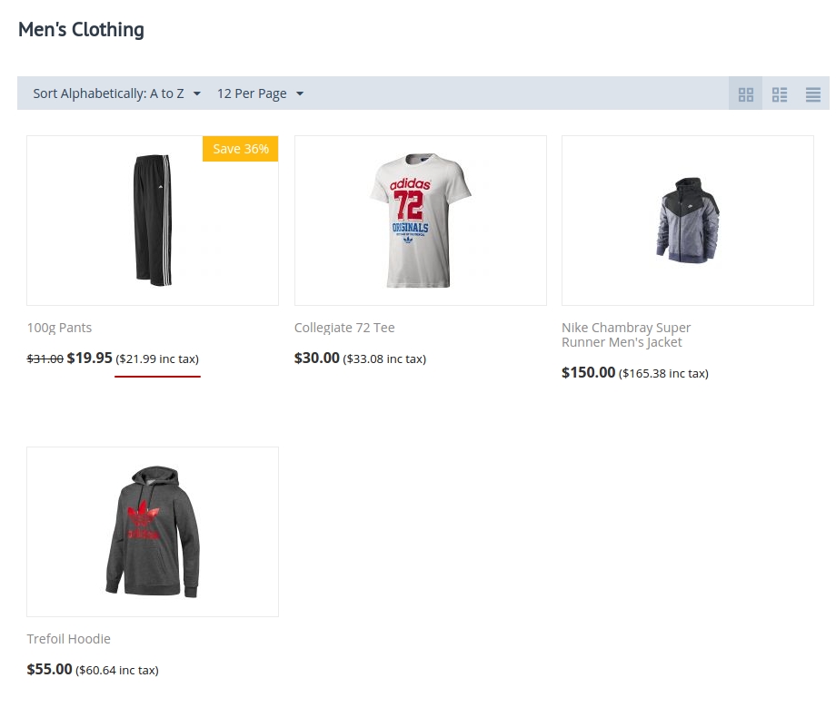Viewport: 836px width, 727px height.
Task: Click the Save 36% badge
Action: coord(241,149)
